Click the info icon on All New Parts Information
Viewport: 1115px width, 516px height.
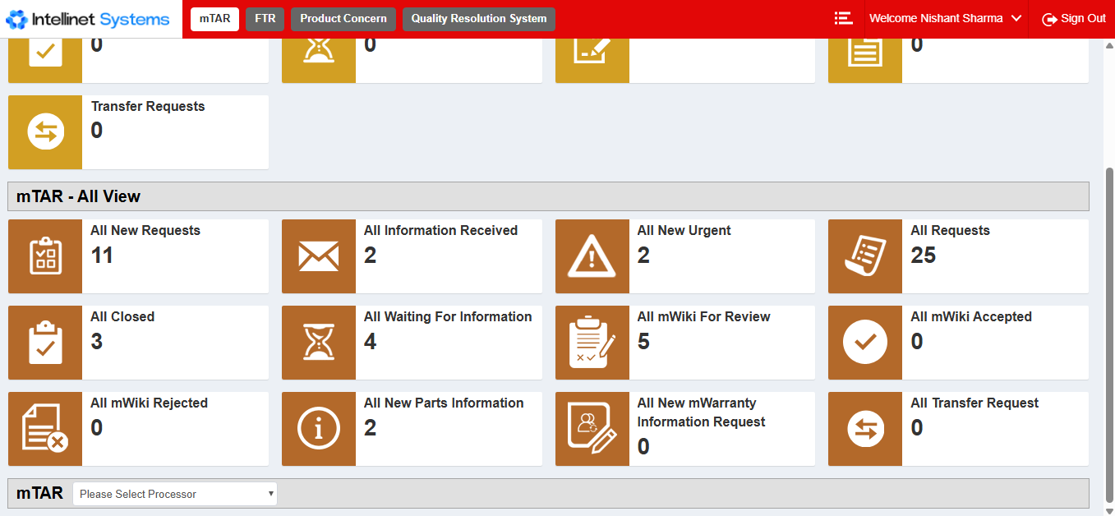pos(318,428)
